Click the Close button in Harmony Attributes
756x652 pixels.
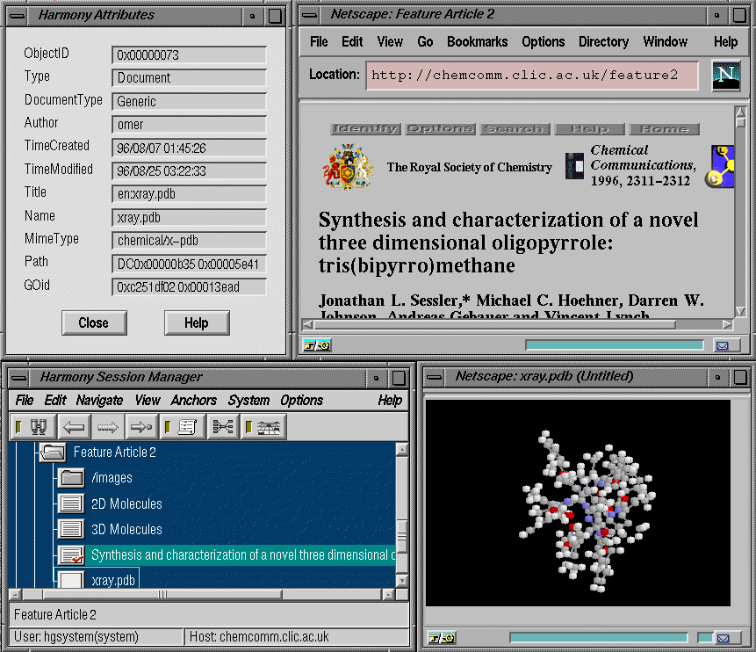coord(94,322)
